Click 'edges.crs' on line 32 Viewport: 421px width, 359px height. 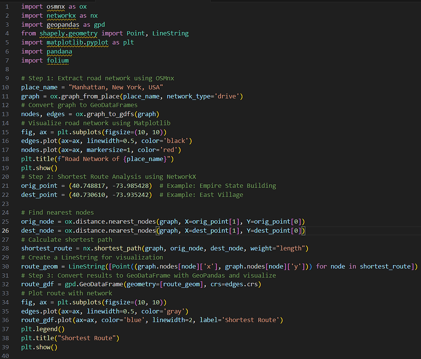coord(241,284)
